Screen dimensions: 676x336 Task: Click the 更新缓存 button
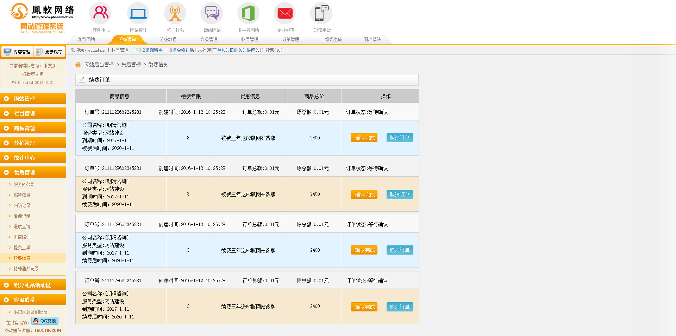[50, 52]
